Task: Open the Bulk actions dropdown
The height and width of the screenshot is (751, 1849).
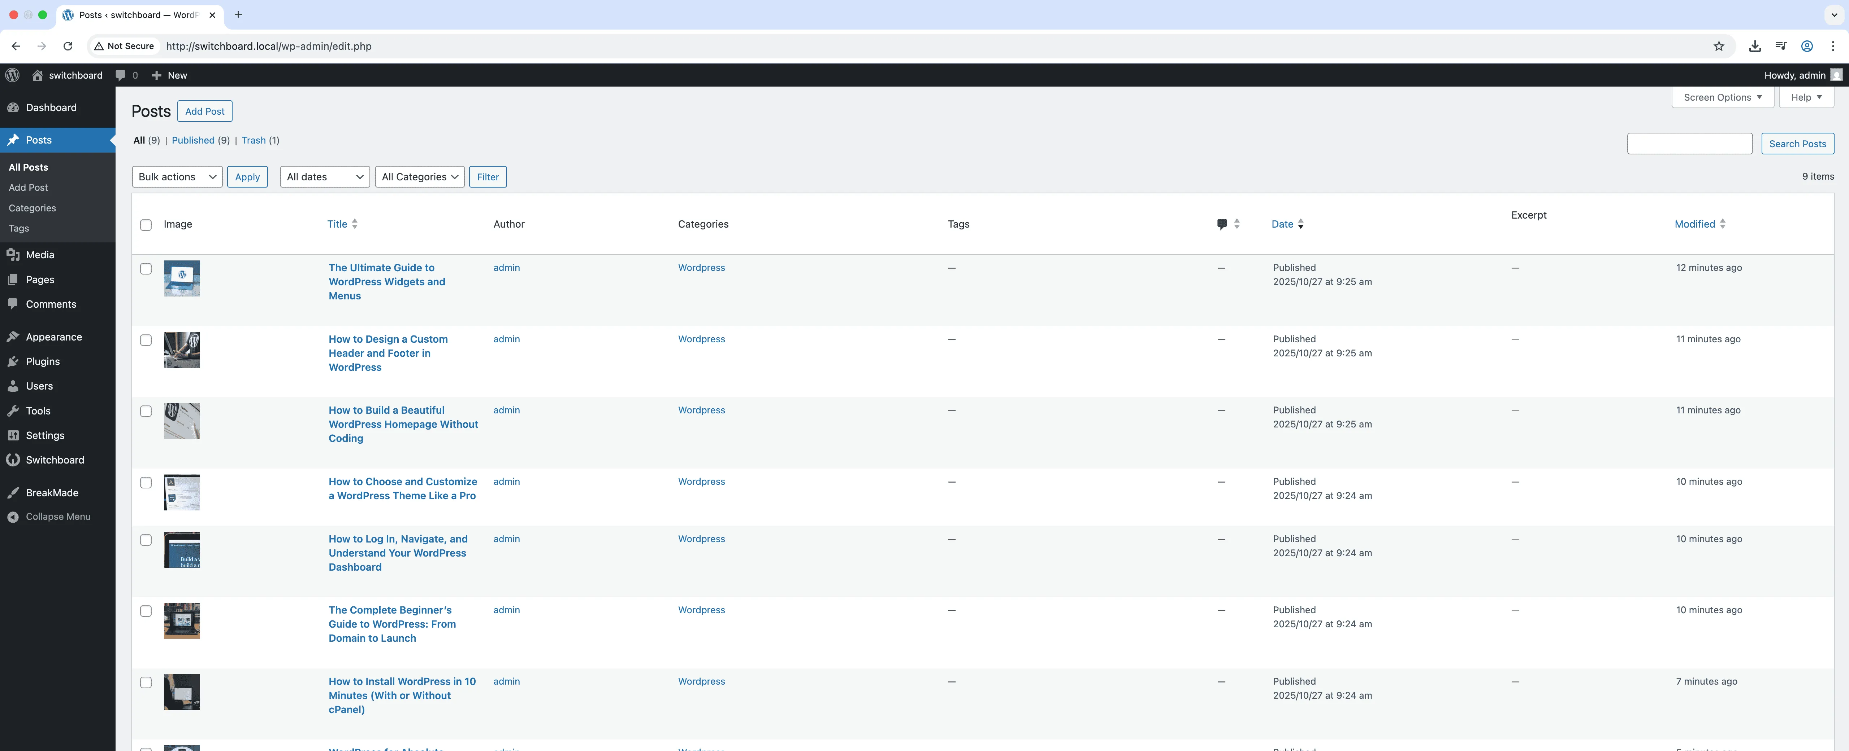Action: [177, 176]
